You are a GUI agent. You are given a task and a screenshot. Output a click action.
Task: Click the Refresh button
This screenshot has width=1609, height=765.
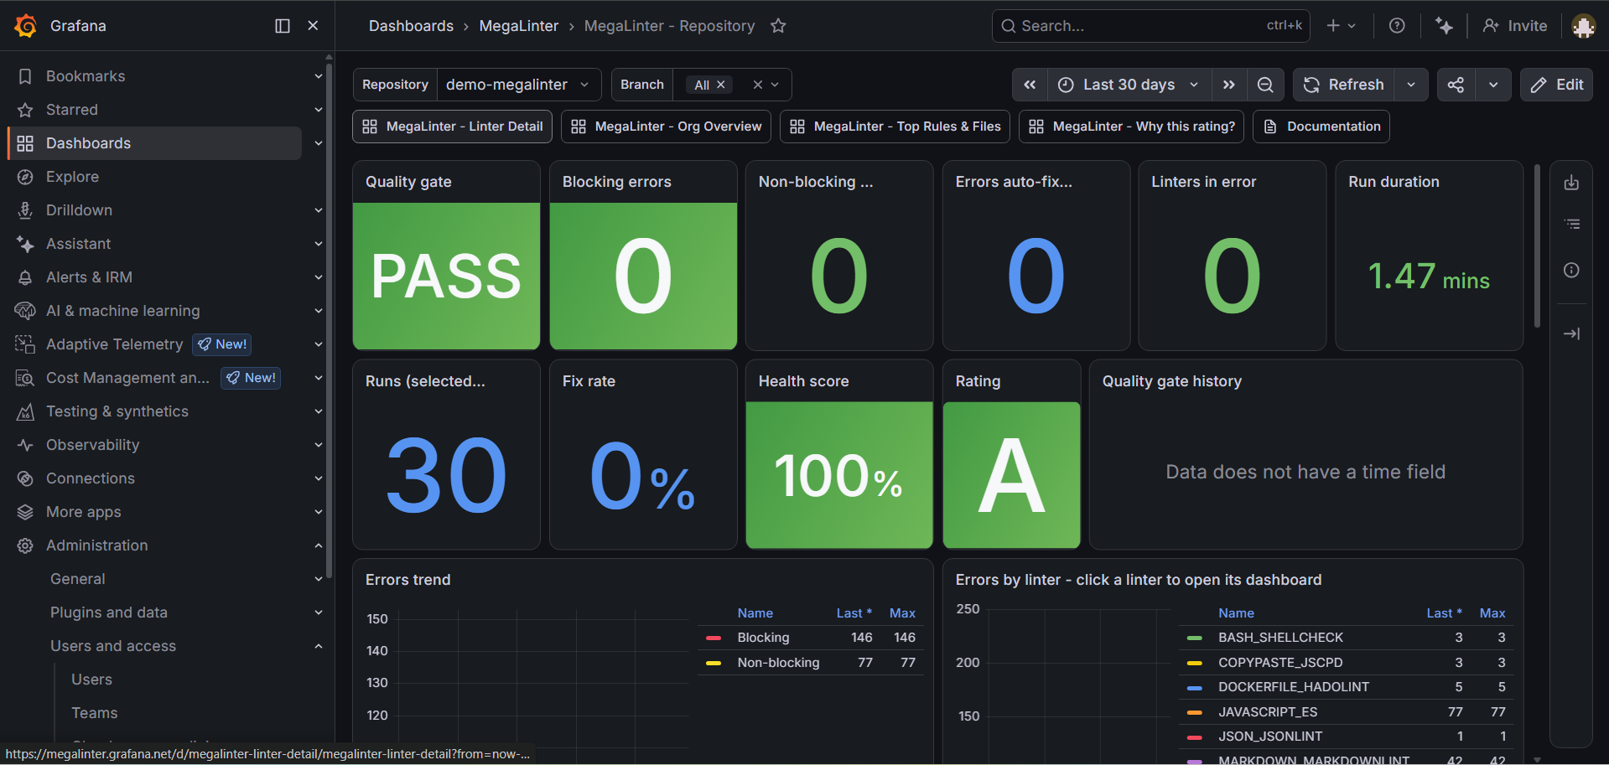click(1344, 85)
